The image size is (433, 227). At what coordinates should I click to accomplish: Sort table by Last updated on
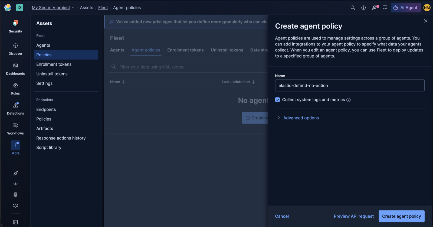pos(238,82)
